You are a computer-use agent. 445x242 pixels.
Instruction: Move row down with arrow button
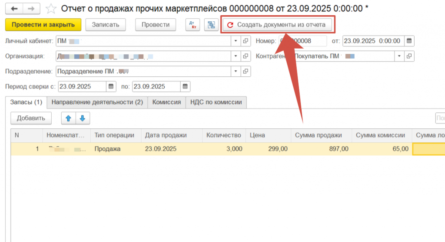[x=83, y=118]
